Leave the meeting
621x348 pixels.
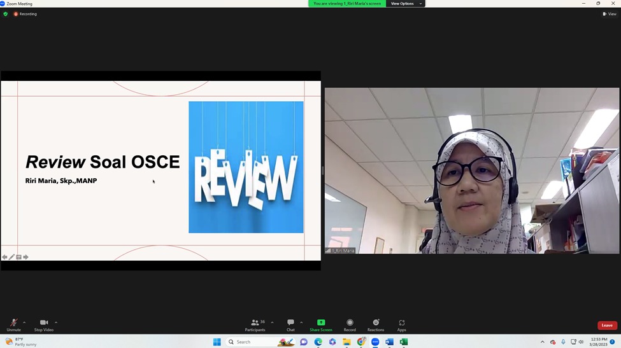pyautogui.click(x=606, y=325)
